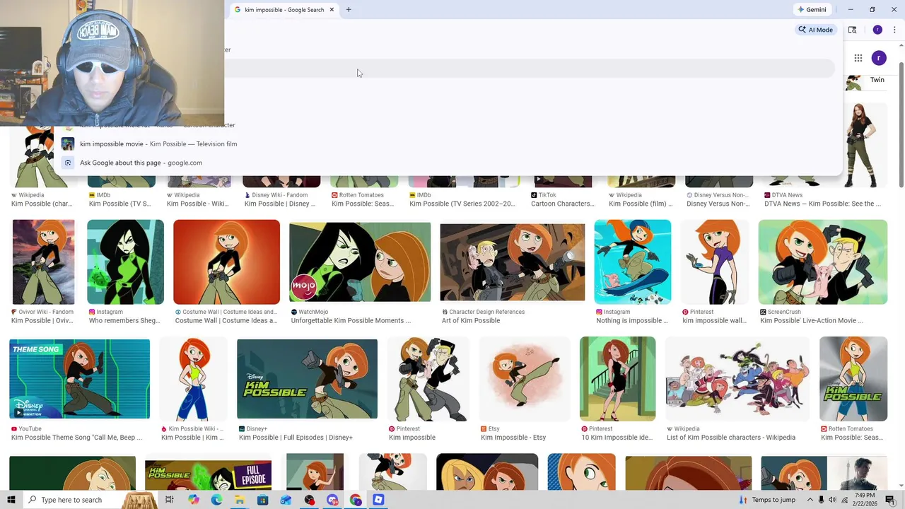The width and height of the screenshot is (905, 509).
Task: Open ScreenCrush Live-Action Movie image
Action: click(x=823, y=262)
